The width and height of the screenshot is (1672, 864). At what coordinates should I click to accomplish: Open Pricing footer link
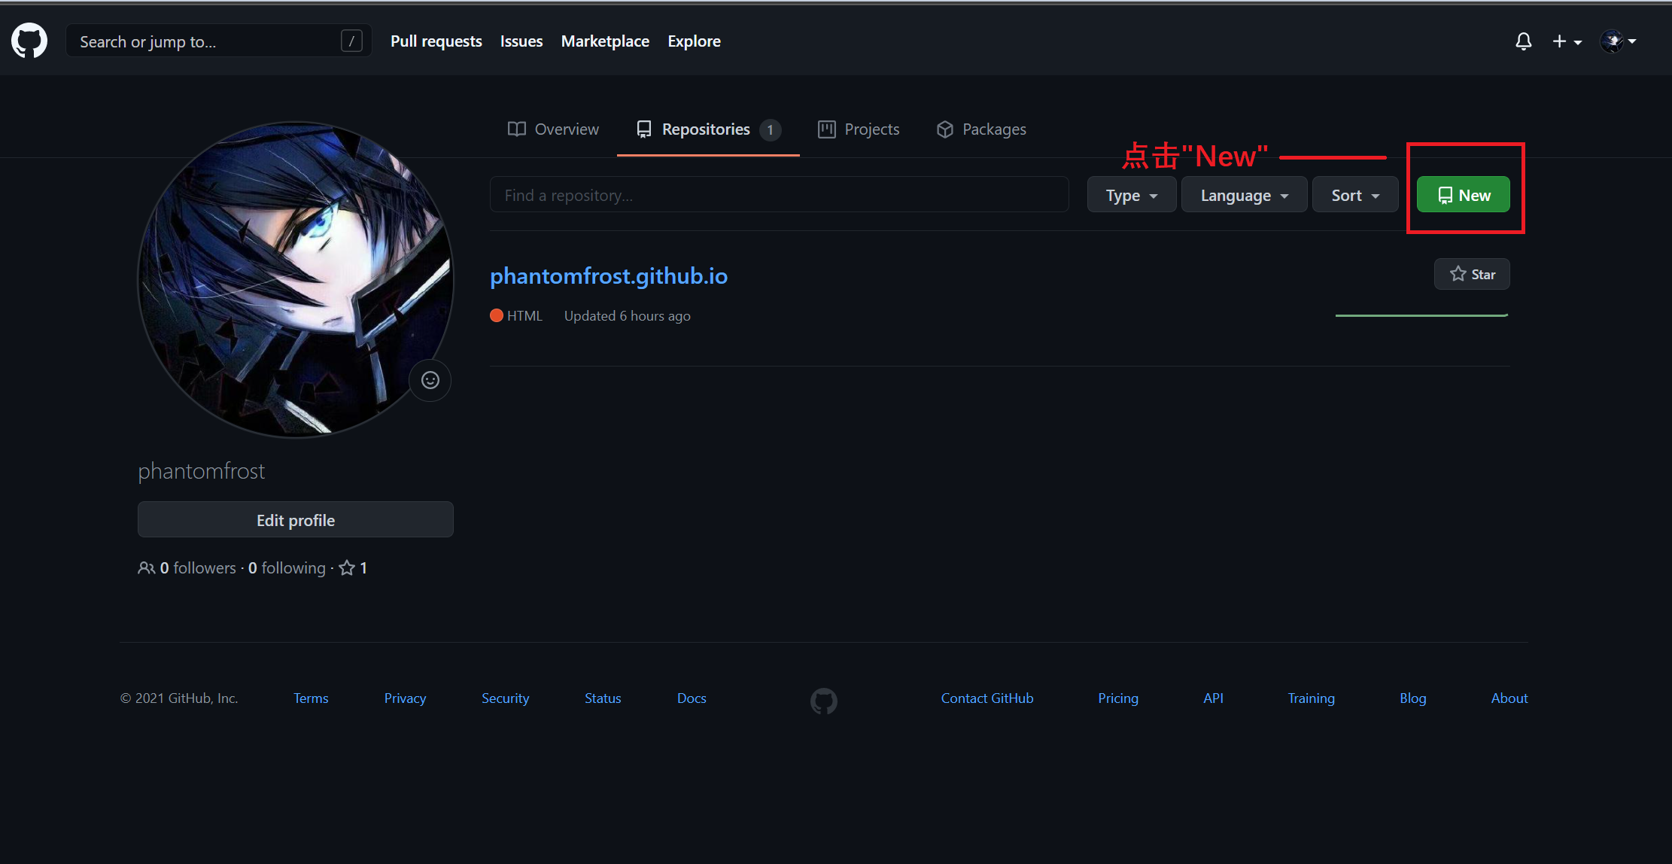1117,698
